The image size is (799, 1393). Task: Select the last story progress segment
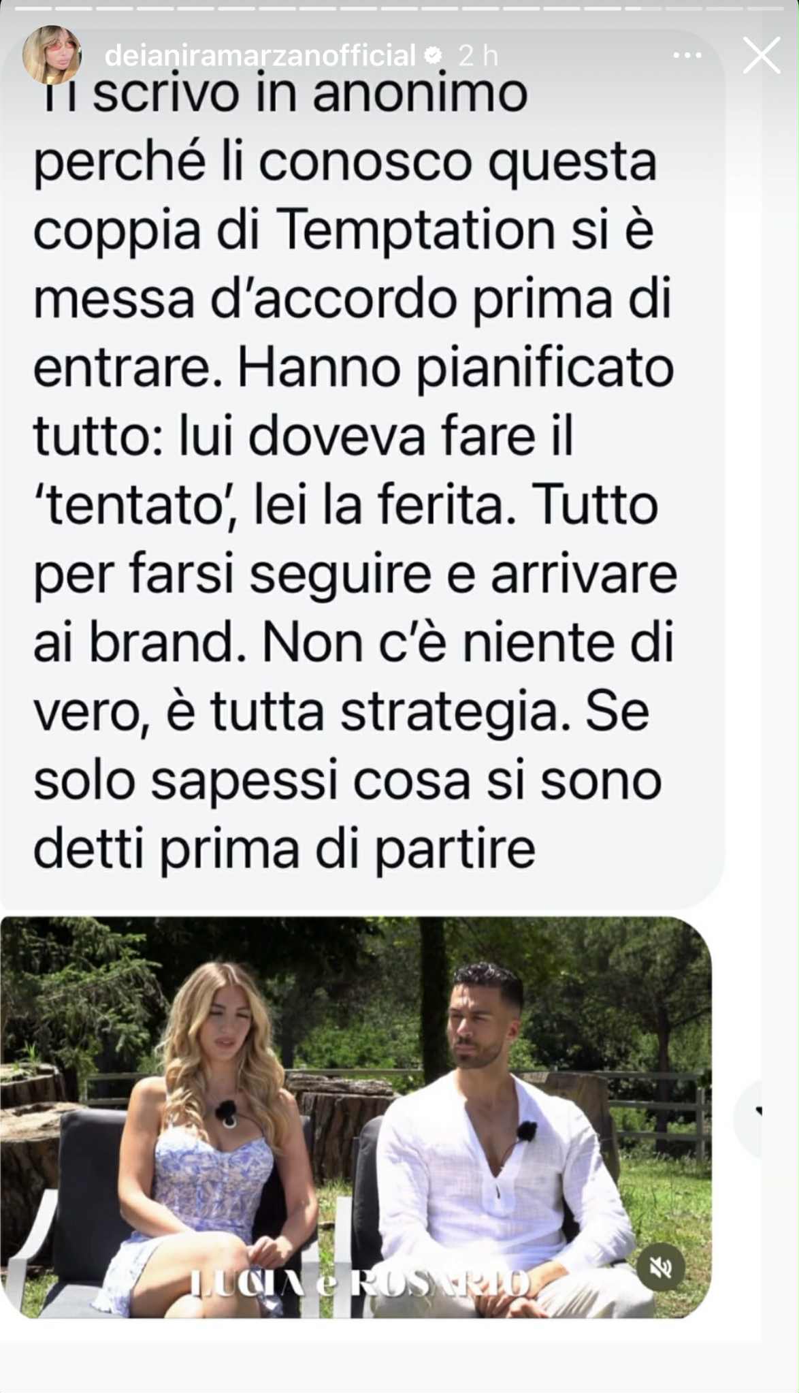point(766,9)
